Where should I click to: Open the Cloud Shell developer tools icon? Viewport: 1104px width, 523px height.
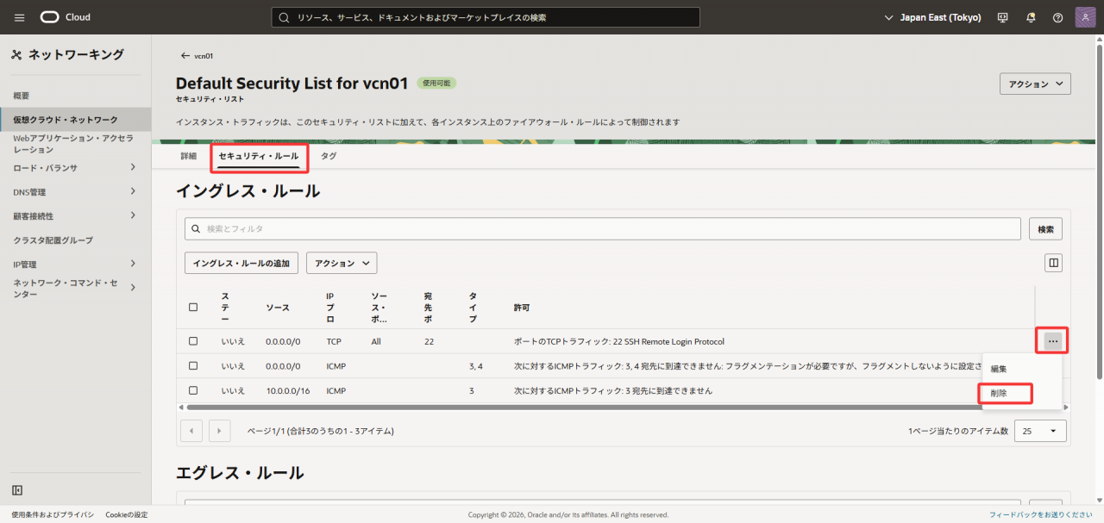coord(1002,17)
